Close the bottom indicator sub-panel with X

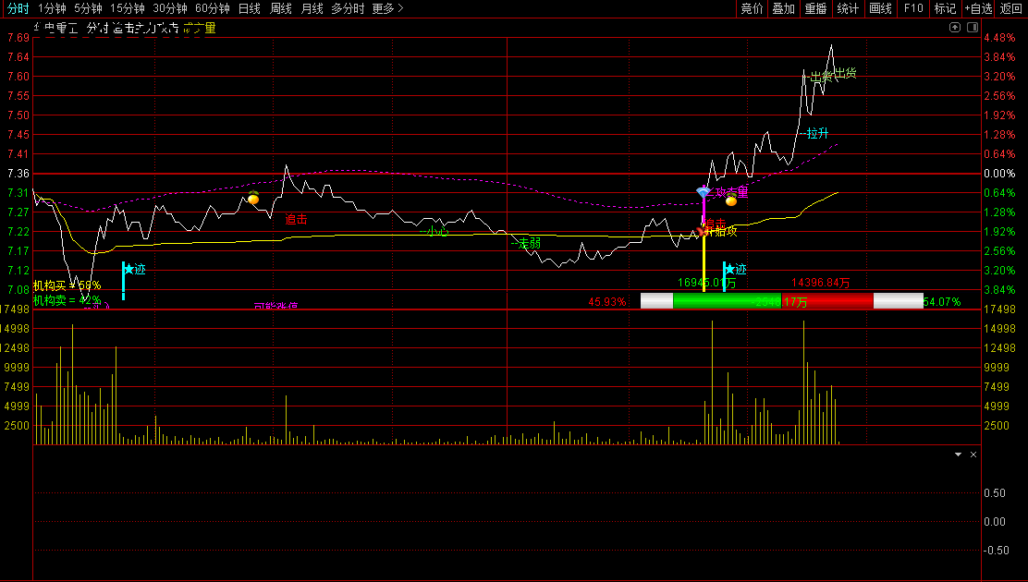(973, 455)
